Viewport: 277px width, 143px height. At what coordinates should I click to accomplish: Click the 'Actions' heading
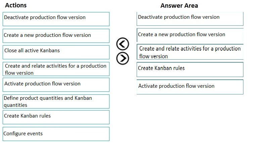(16, 5)
